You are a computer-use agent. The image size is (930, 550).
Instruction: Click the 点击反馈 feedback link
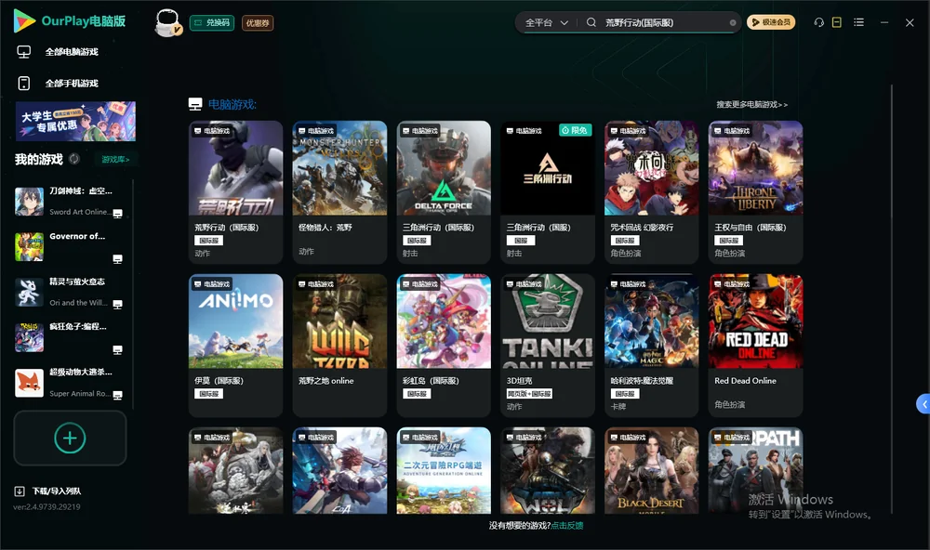567,526
